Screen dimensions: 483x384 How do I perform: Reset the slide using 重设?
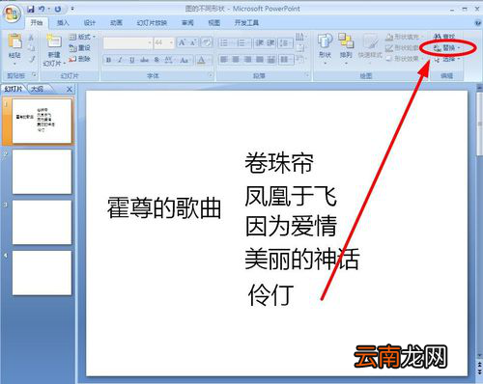[79, 48]
